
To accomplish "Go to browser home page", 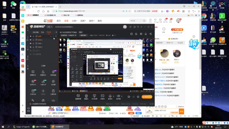I will click(43, 11).
